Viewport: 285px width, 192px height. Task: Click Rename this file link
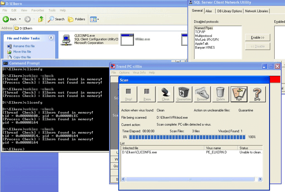pos(24,46)
